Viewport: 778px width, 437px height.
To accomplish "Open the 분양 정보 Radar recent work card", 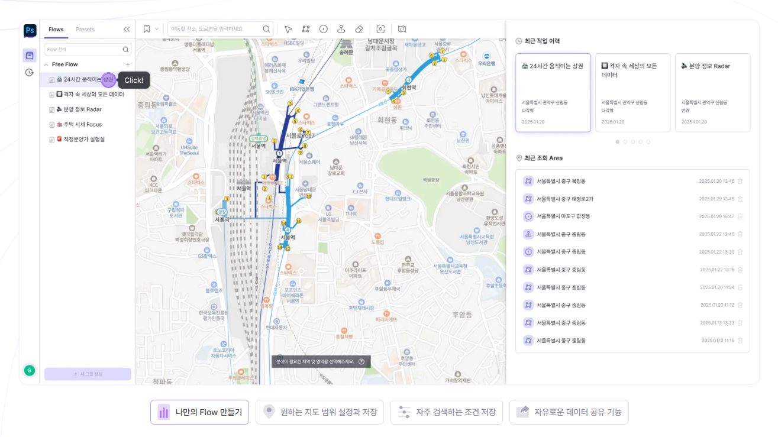I will click(x=713, y=93).
